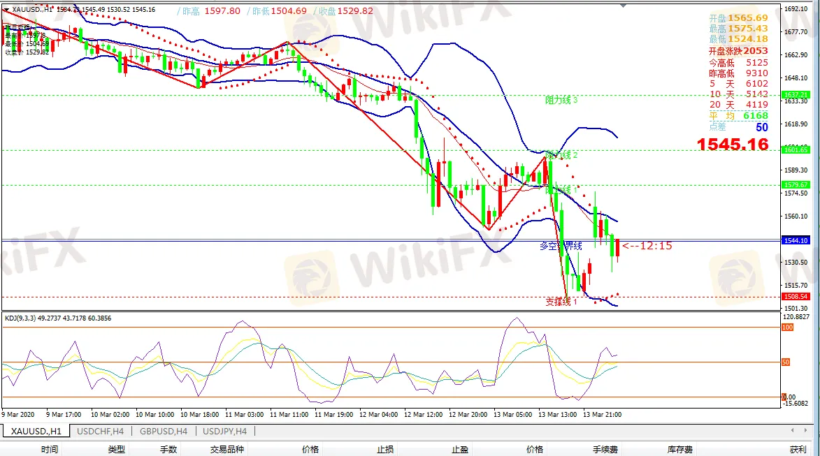The height and width of the screenshot is (456, 820).
Task: Sort by the 类型 column header
Action: 117,449
